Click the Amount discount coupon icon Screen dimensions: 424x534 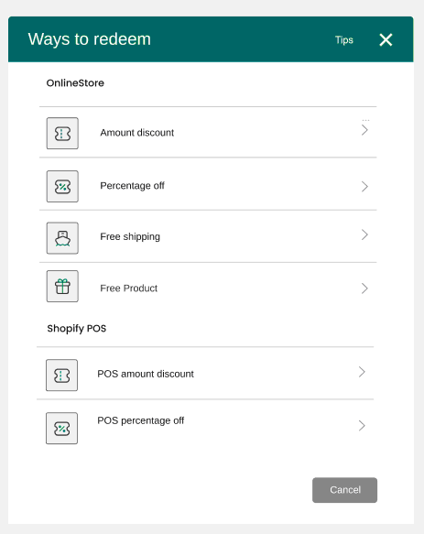point(62,133)
